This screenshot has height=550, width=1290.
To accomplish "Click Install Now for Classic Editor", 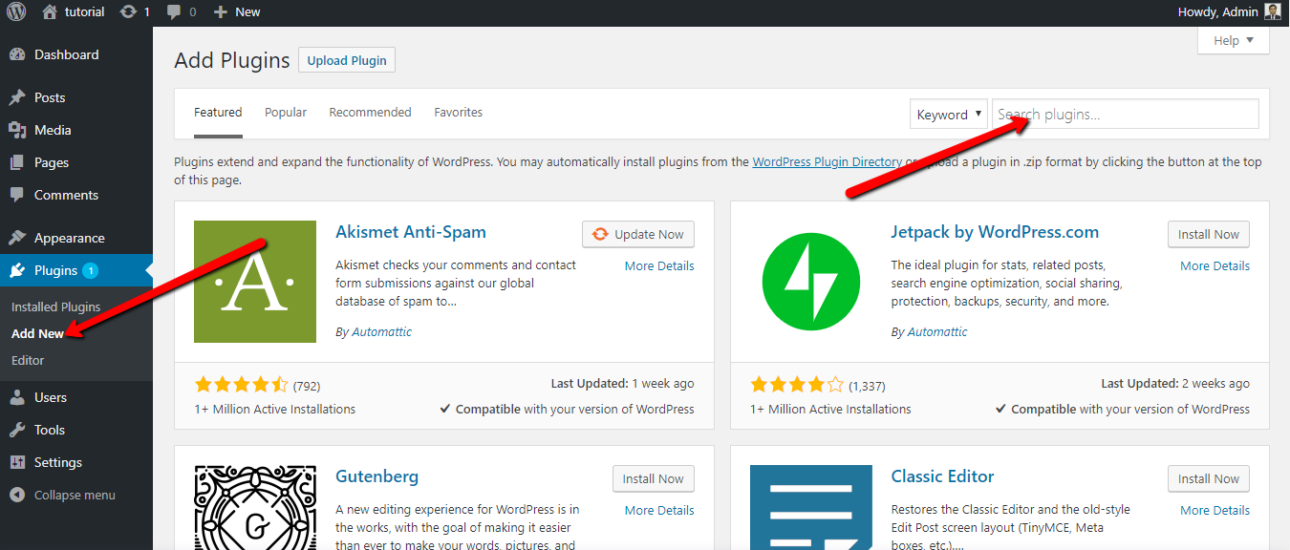I will (1208, 478).
